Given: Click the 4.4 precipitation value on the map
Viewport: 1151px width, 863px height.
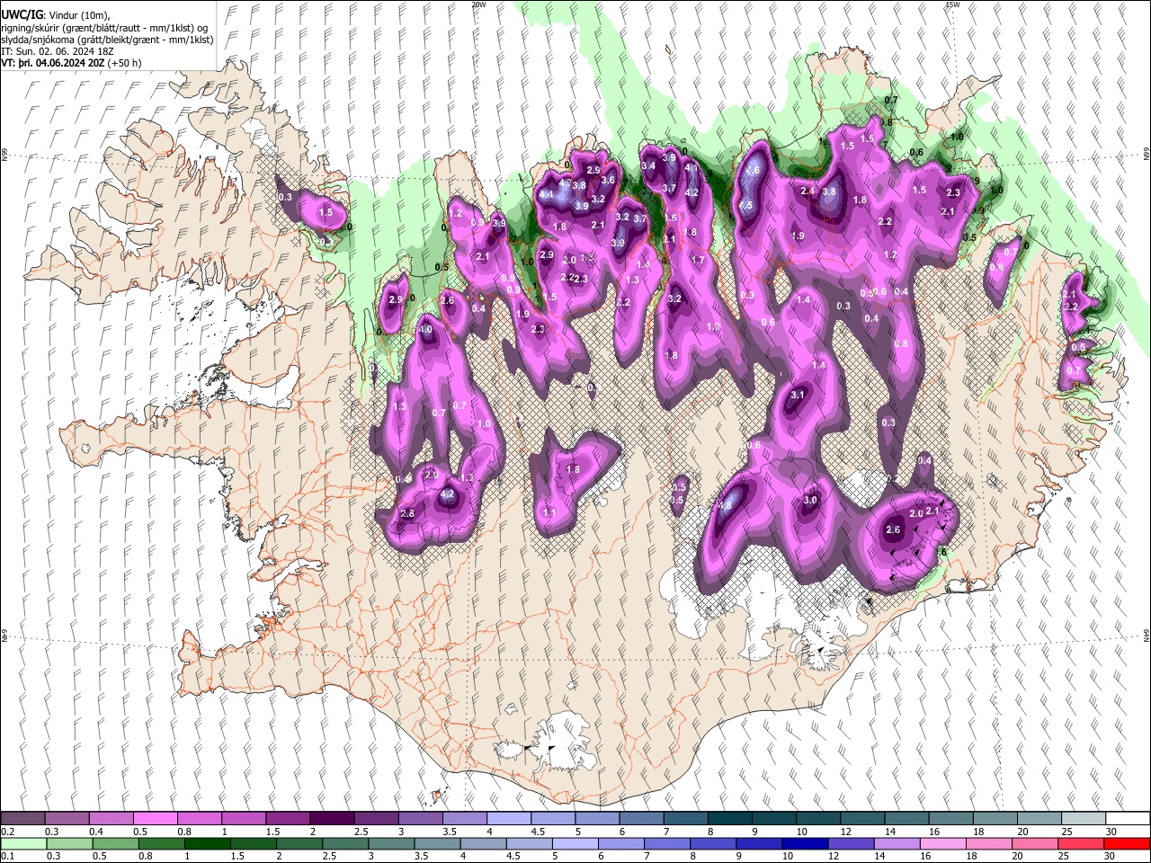Looking at the screenshot, I should tap(546, 194).
